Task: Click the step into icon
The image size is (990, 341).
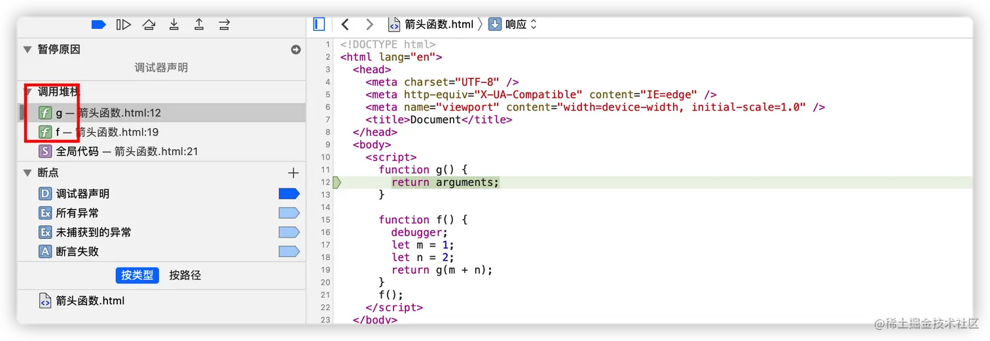Action: point(174,25)
